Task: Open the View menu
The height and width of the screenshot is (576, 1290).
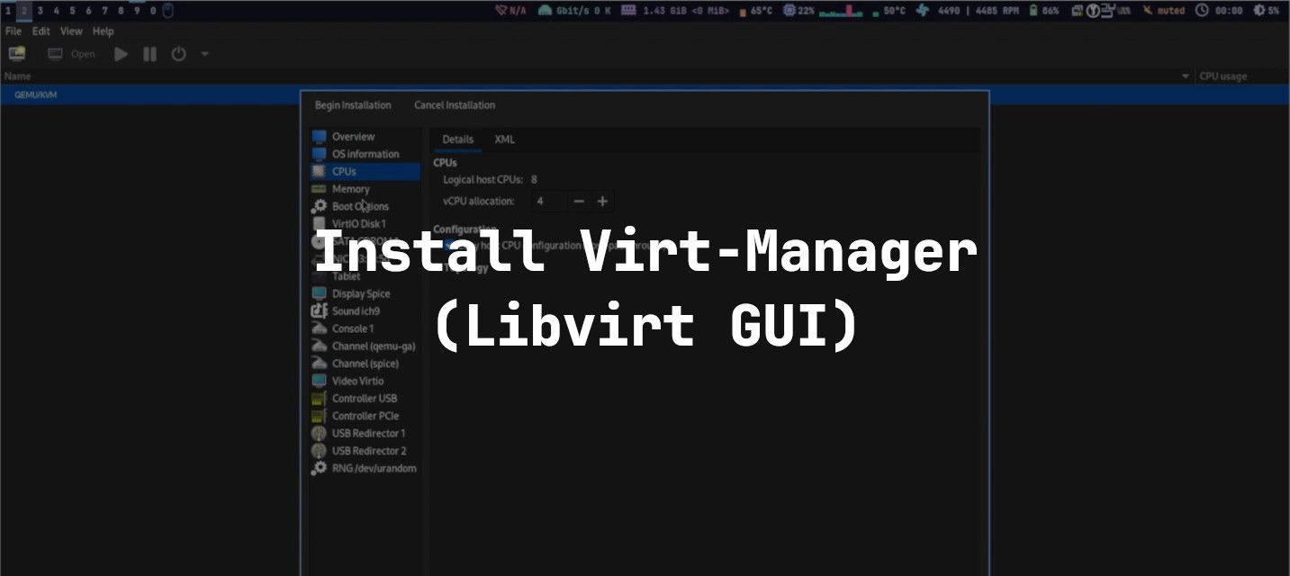Action: (70, 30)
